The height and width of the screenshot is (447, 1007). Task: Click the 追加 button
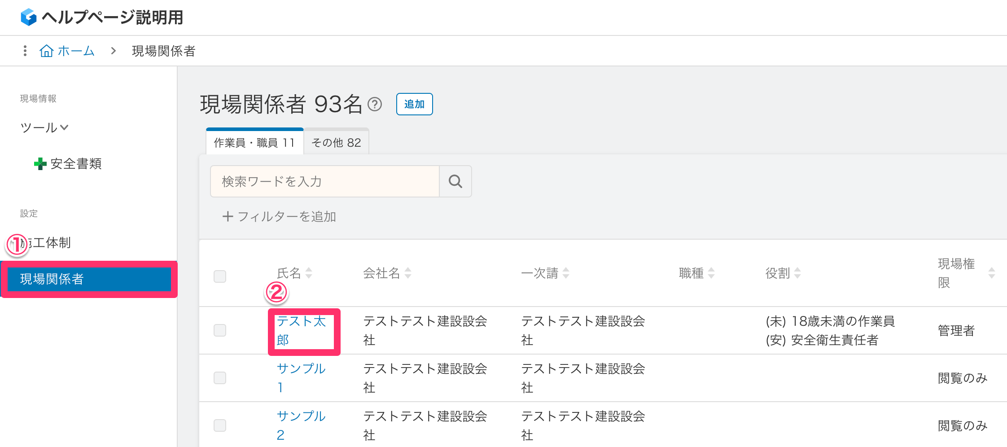point(415,104)
